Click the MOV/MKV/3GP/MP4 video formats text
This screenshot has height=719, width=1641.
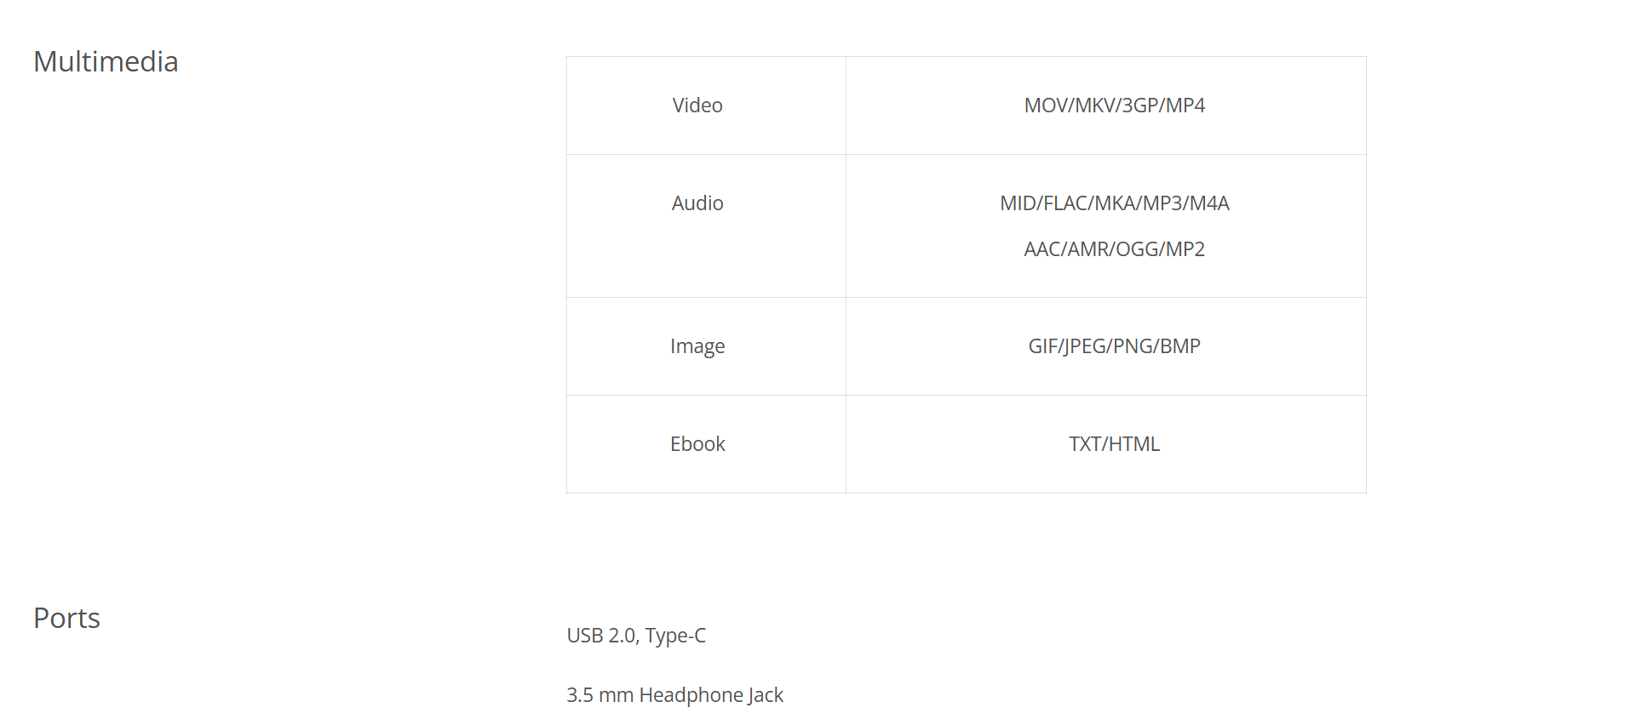click(1114, 106)
